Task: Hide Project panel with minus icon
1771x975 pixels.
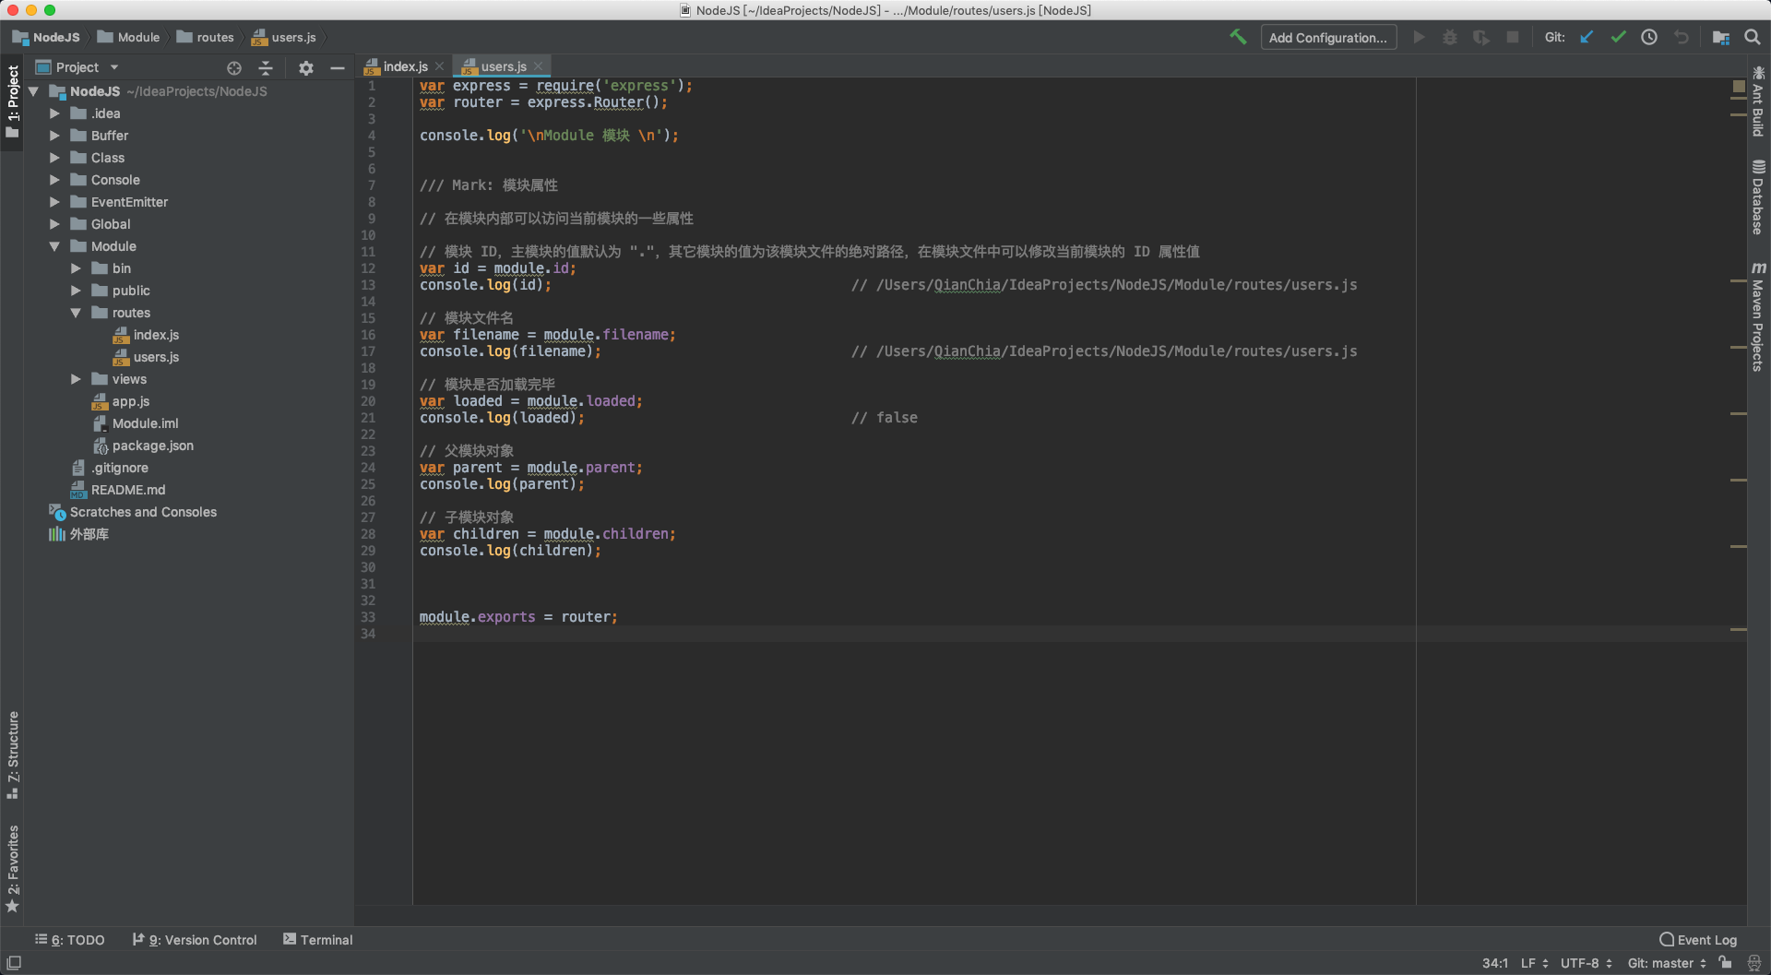Action: point(338,67)
